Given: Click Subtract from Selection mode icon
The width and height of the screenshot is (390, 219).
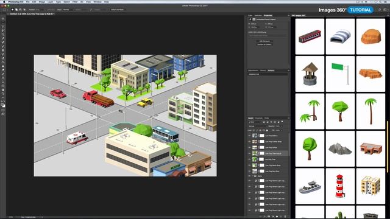Looking at the screenshot, I should coord(20,10).
